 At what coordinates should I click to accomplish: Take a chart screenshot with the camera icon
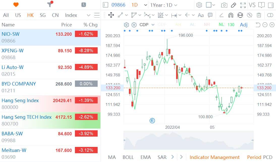click(224, 5)
